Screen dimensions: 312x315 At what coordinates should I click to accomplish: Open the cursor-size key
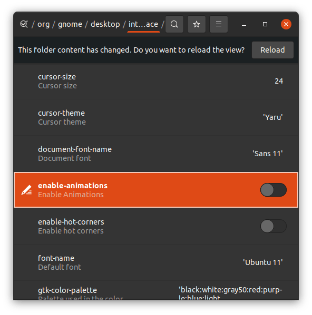[x=156, y=82]
